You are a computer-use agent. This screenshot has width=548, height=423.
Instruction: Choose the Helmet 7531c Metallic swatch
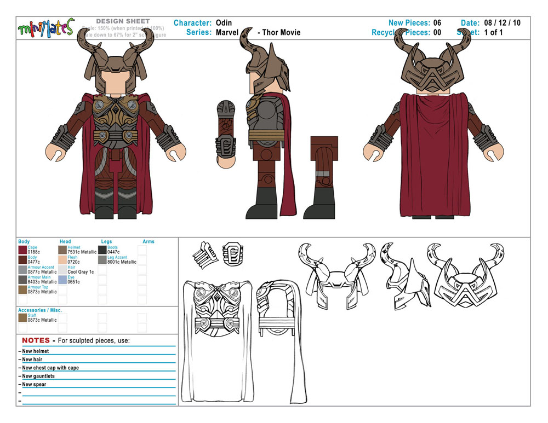[x=62, y=250]
